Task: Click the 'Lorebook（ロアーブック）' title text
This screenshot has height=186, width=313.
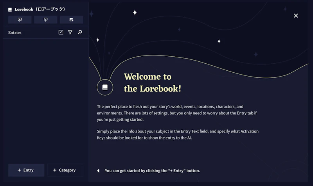Action: 40,9
